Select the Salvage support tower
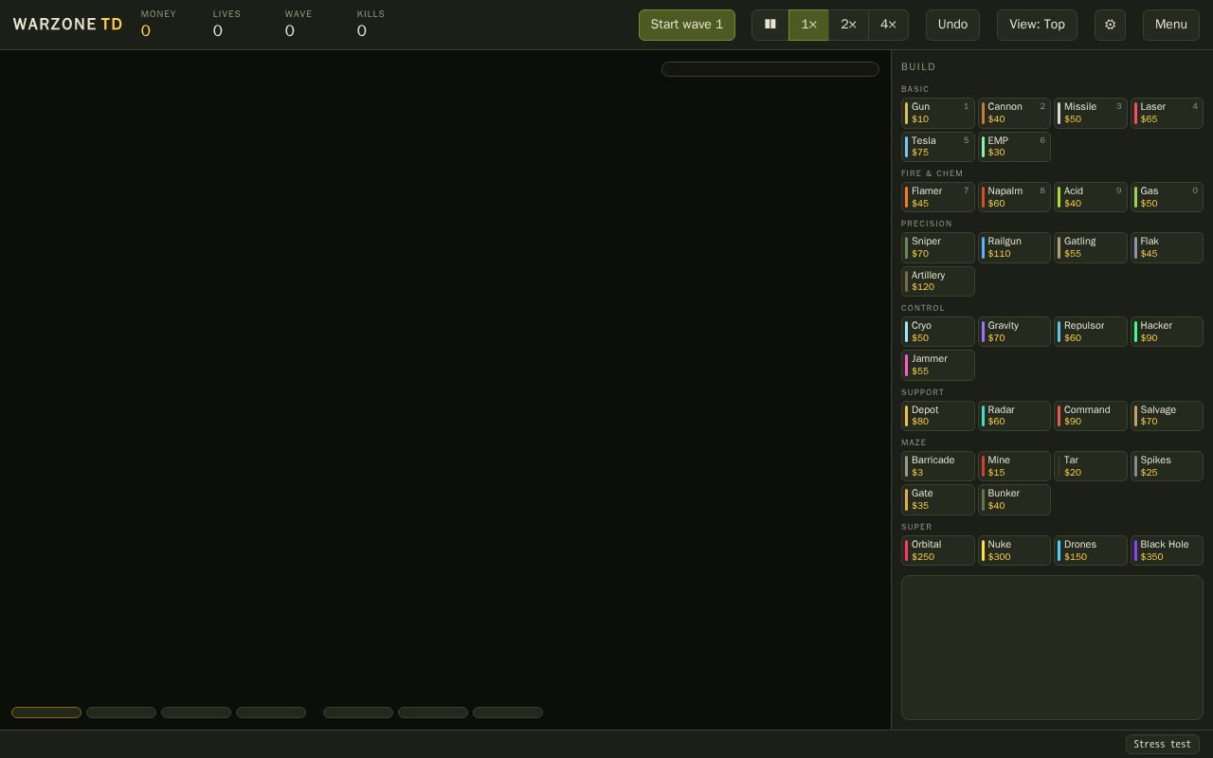 click(x=1167, y=416)
